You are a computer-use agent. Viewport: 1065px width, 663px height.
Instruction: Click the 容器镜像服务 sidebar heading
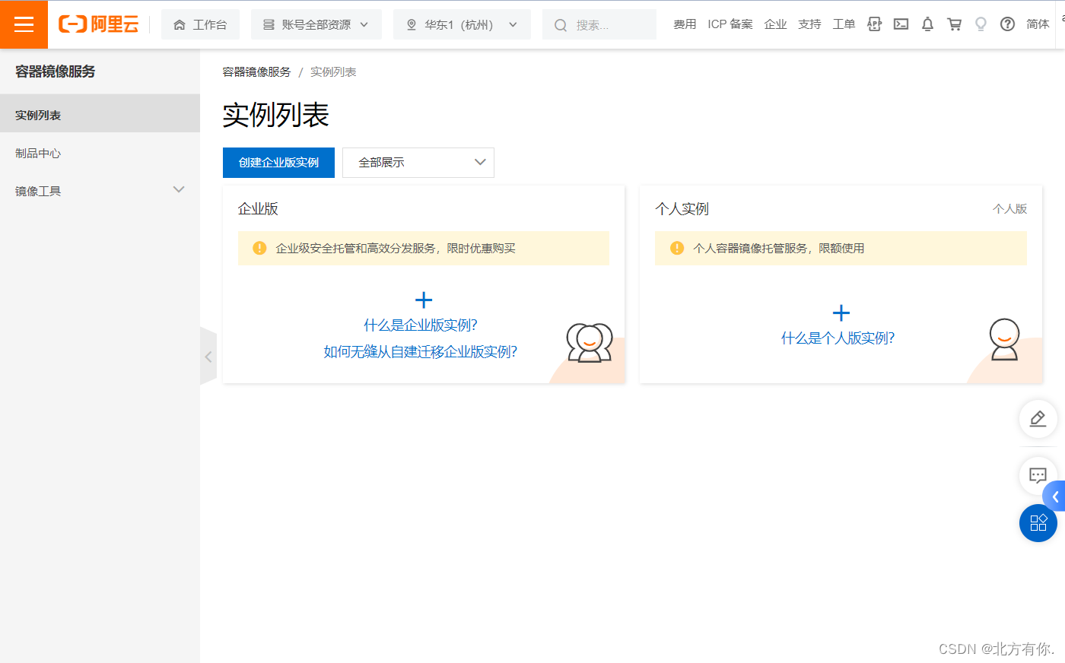[56, 71]
